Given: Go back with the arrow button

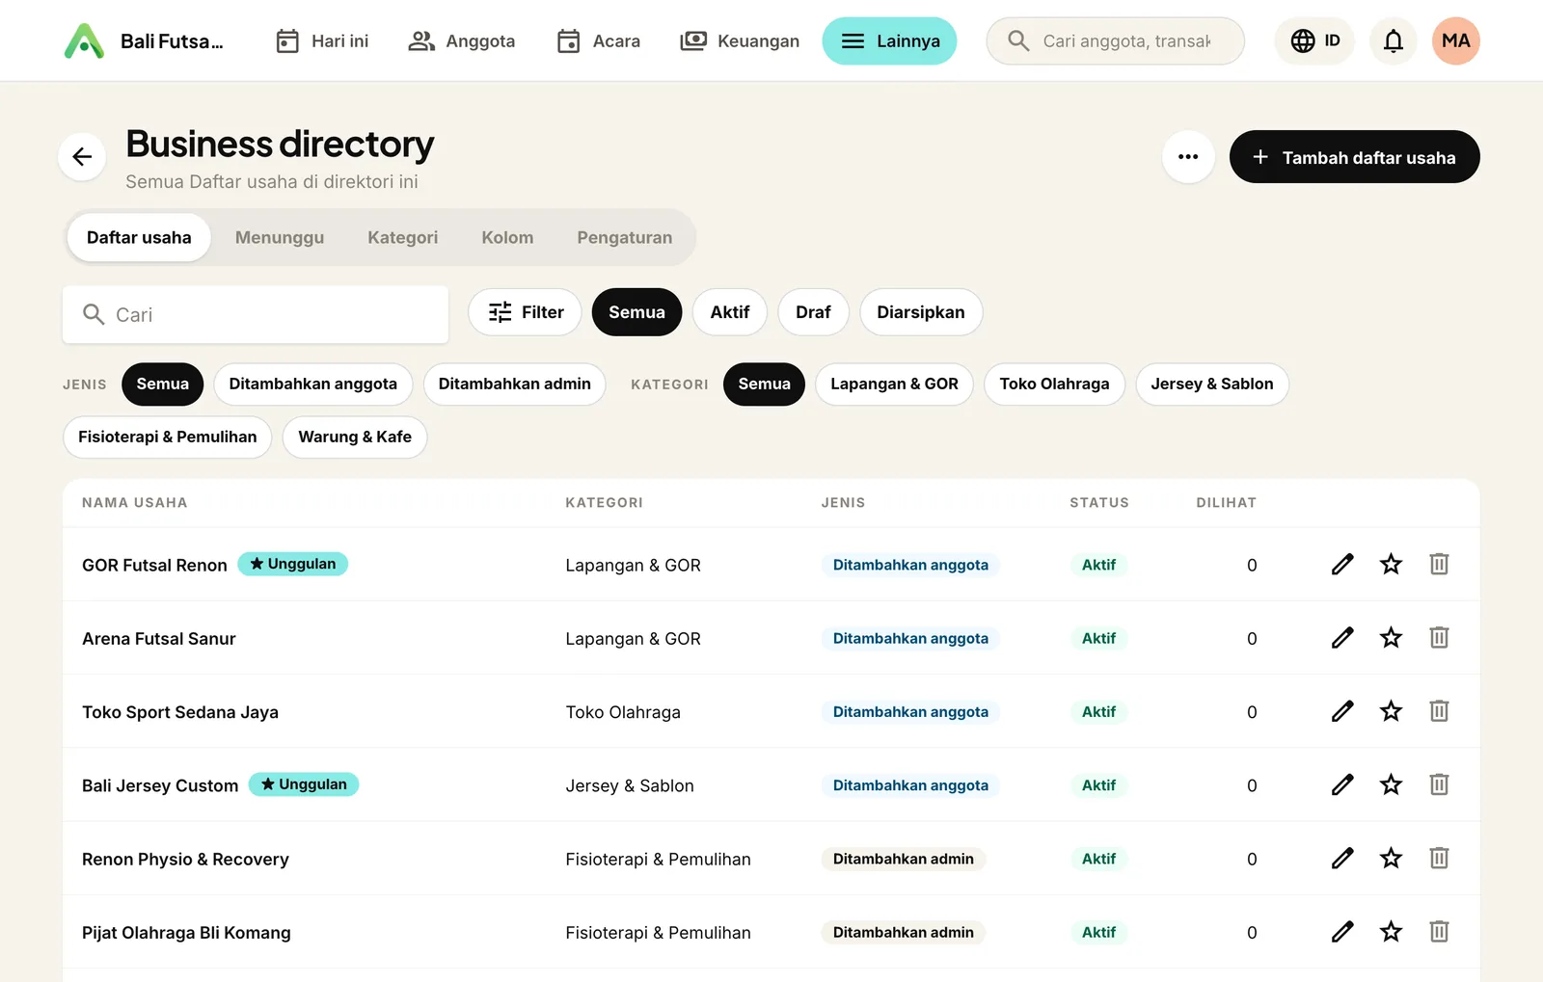Looking at the screenshot, I should click(x=82, y=156).
